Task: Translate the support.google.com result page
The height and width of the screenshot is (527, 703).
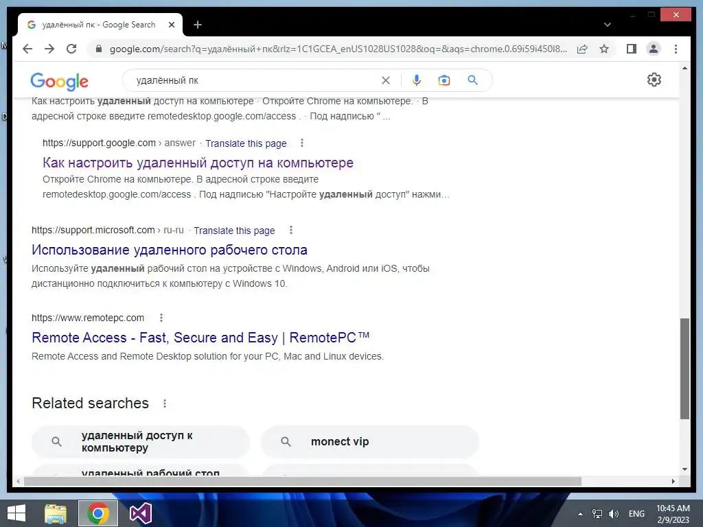Action: coord(246,143)
